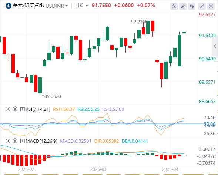Click the current price 91.7550

pos(101,6)
